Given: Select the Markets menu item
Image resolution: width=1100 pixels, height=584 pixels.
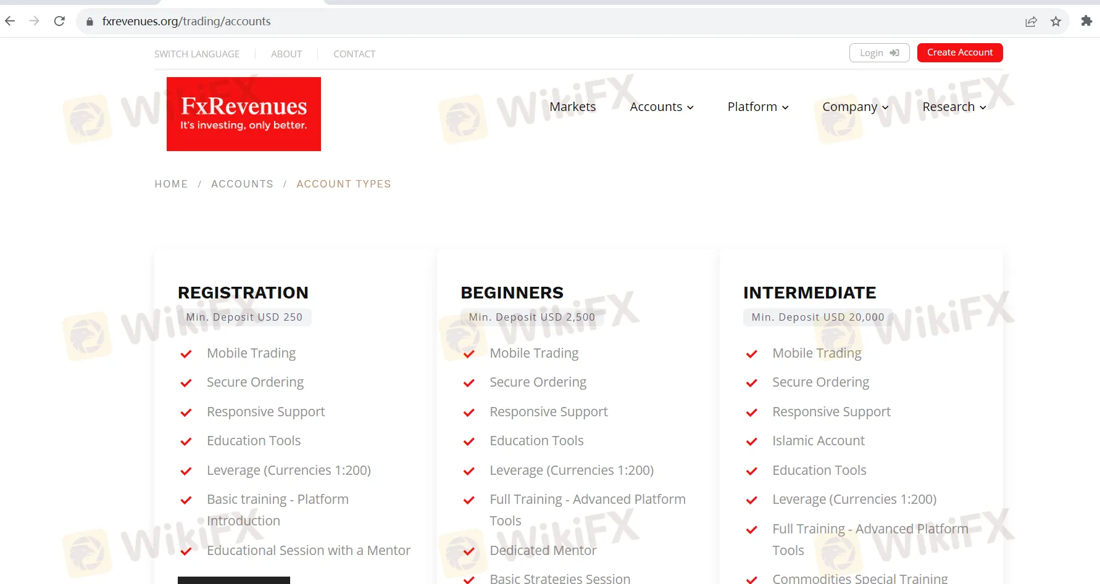Looking at the screenshot, I should pos(572,107).
